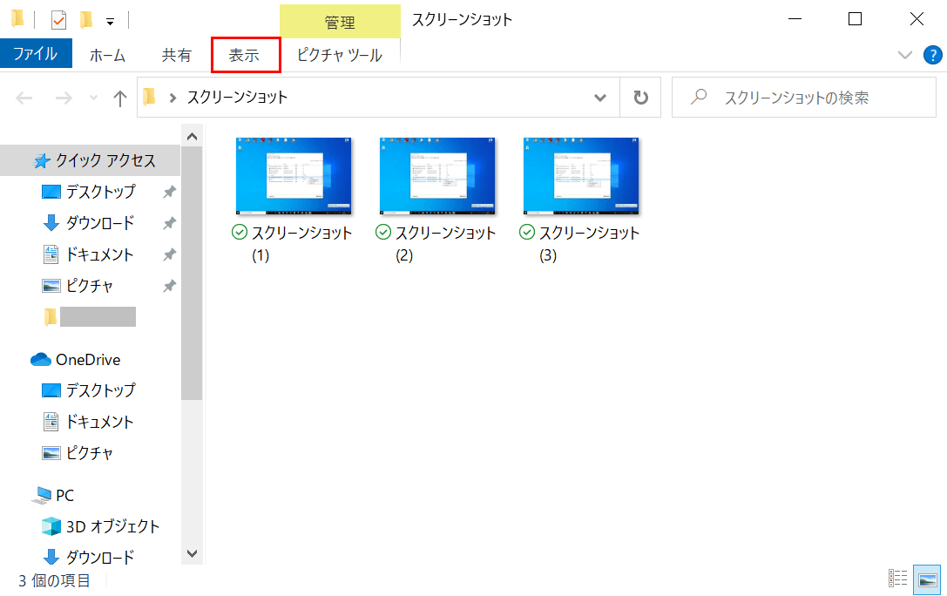This screenshot has width=947, height=596.
Task: Click the sync status icon of スクリーンショット (1)
Action: tap(240, 232)
